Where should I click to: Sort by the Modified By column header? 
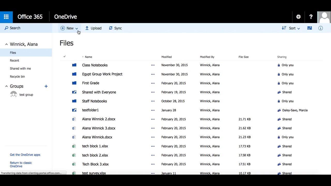[207, 57]
